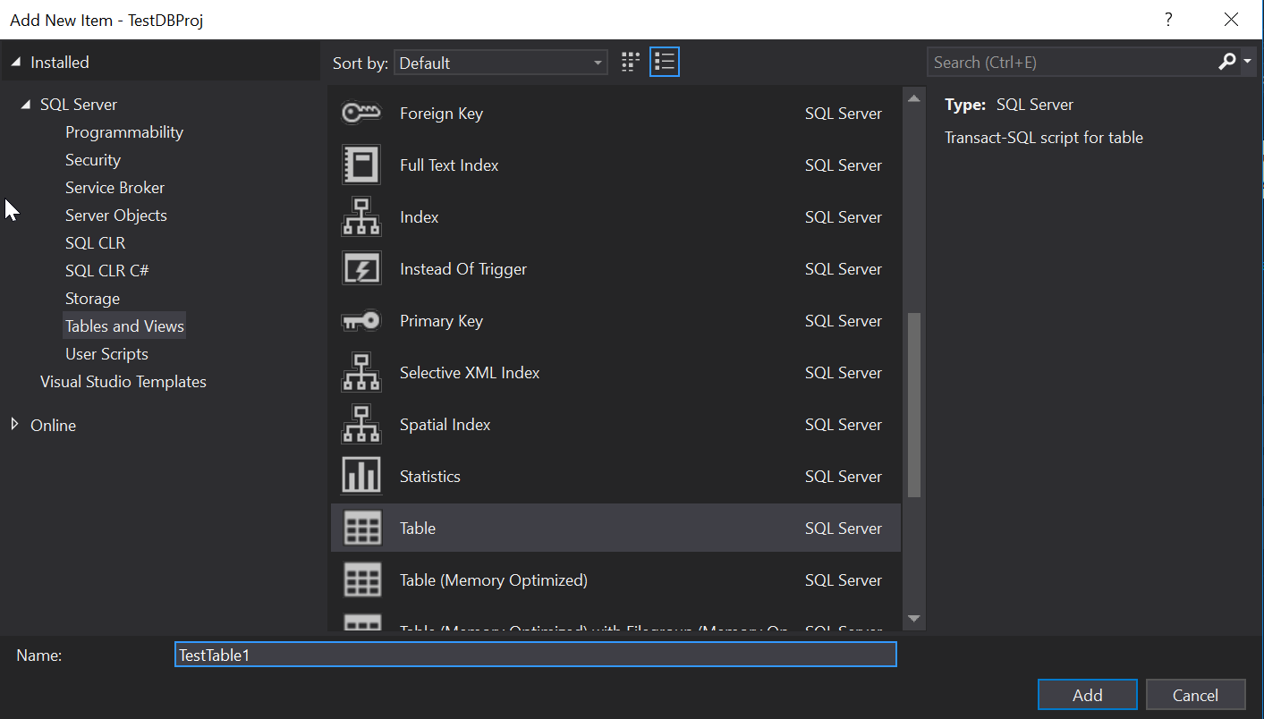Switch to small icons view
This screenshot has height=719, width=1264.
(x=631, y=62)
